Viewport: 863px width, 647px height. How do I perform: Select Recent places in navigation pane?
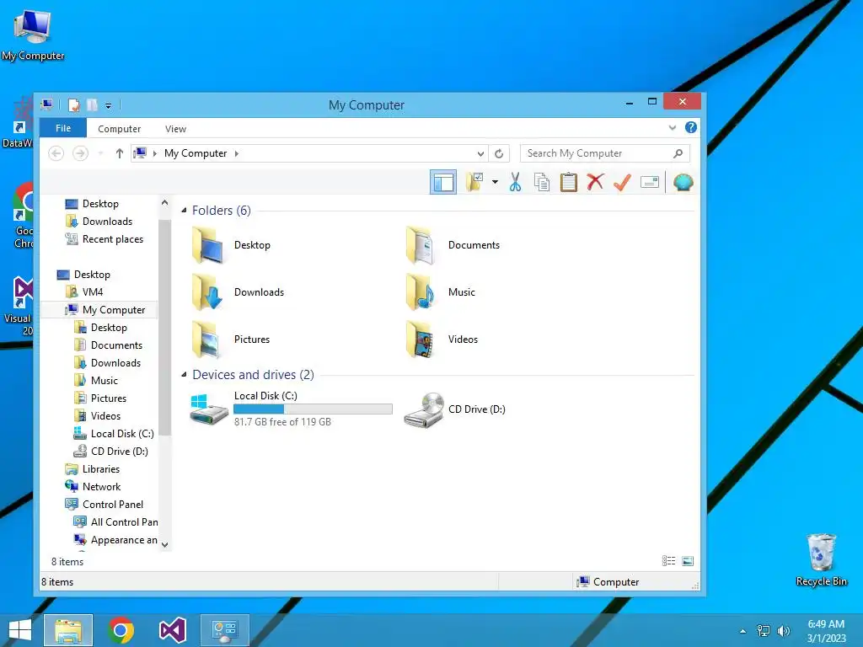pos(105,238)
